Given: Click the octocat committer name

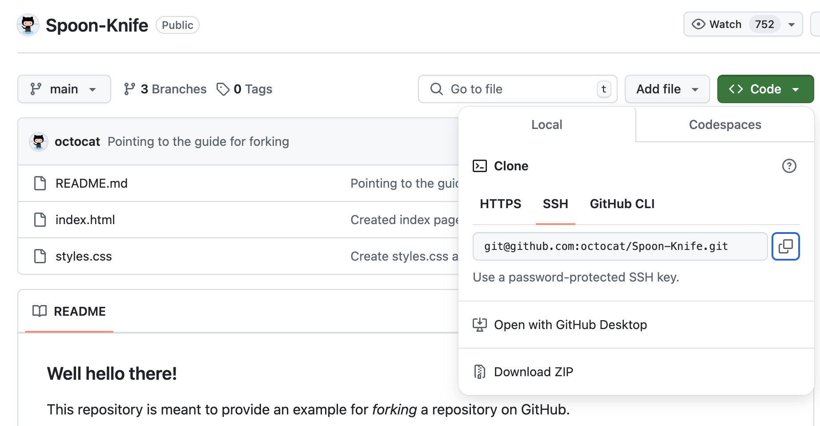Looking at the screenshot, I should click(77, 141).
